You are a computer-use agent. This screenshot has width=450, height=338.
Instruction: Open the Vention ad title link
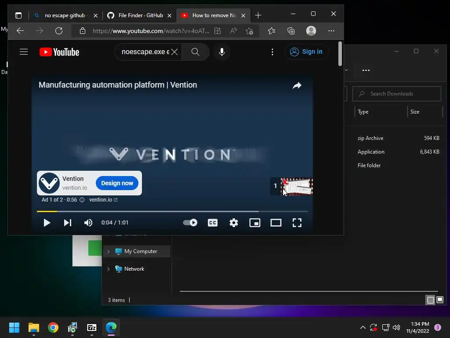(118, 85)
